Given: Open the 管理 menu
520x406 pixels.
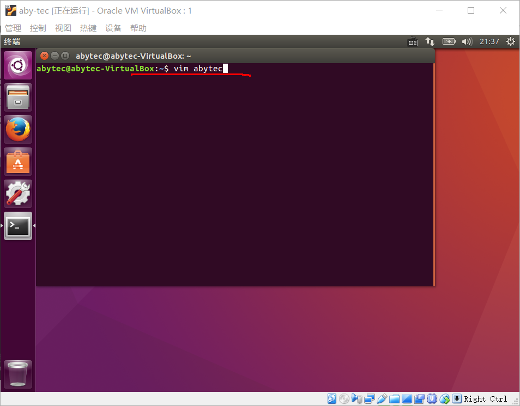Looking at the screenshot, I should pyautogui.click(x=13, y=28).
